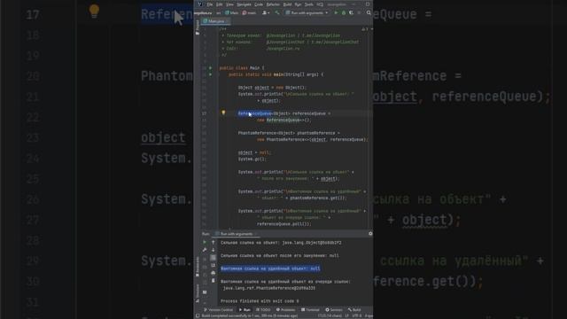Click the green Run button in toolbar
This screenshot has height=319, width=567.
(x=336, y=12)
